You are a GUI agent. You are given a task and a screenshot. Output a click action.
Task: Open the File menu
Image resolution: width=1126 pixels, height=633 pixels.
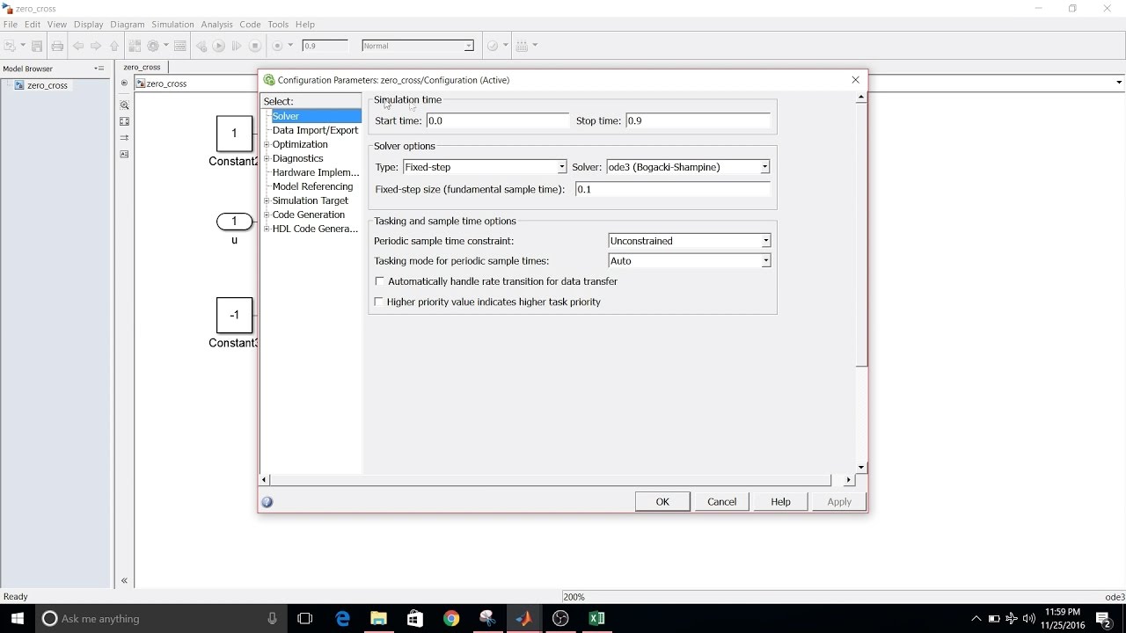pyautogui.click(x=10, y=25)
